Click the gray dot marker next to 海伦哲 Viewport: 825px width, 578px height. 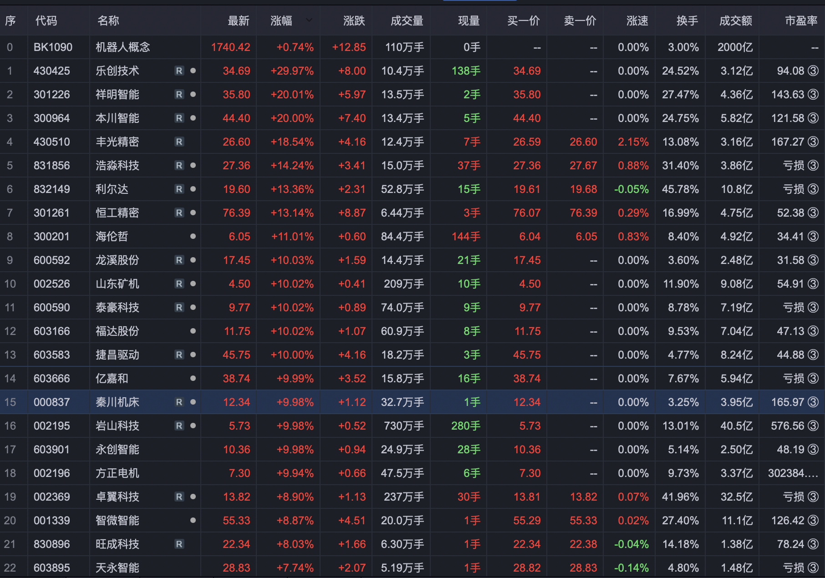(193, 237)
